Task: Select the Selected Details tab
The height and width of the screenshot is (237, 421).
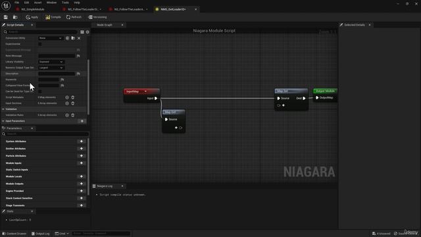Action: (355, 25)
